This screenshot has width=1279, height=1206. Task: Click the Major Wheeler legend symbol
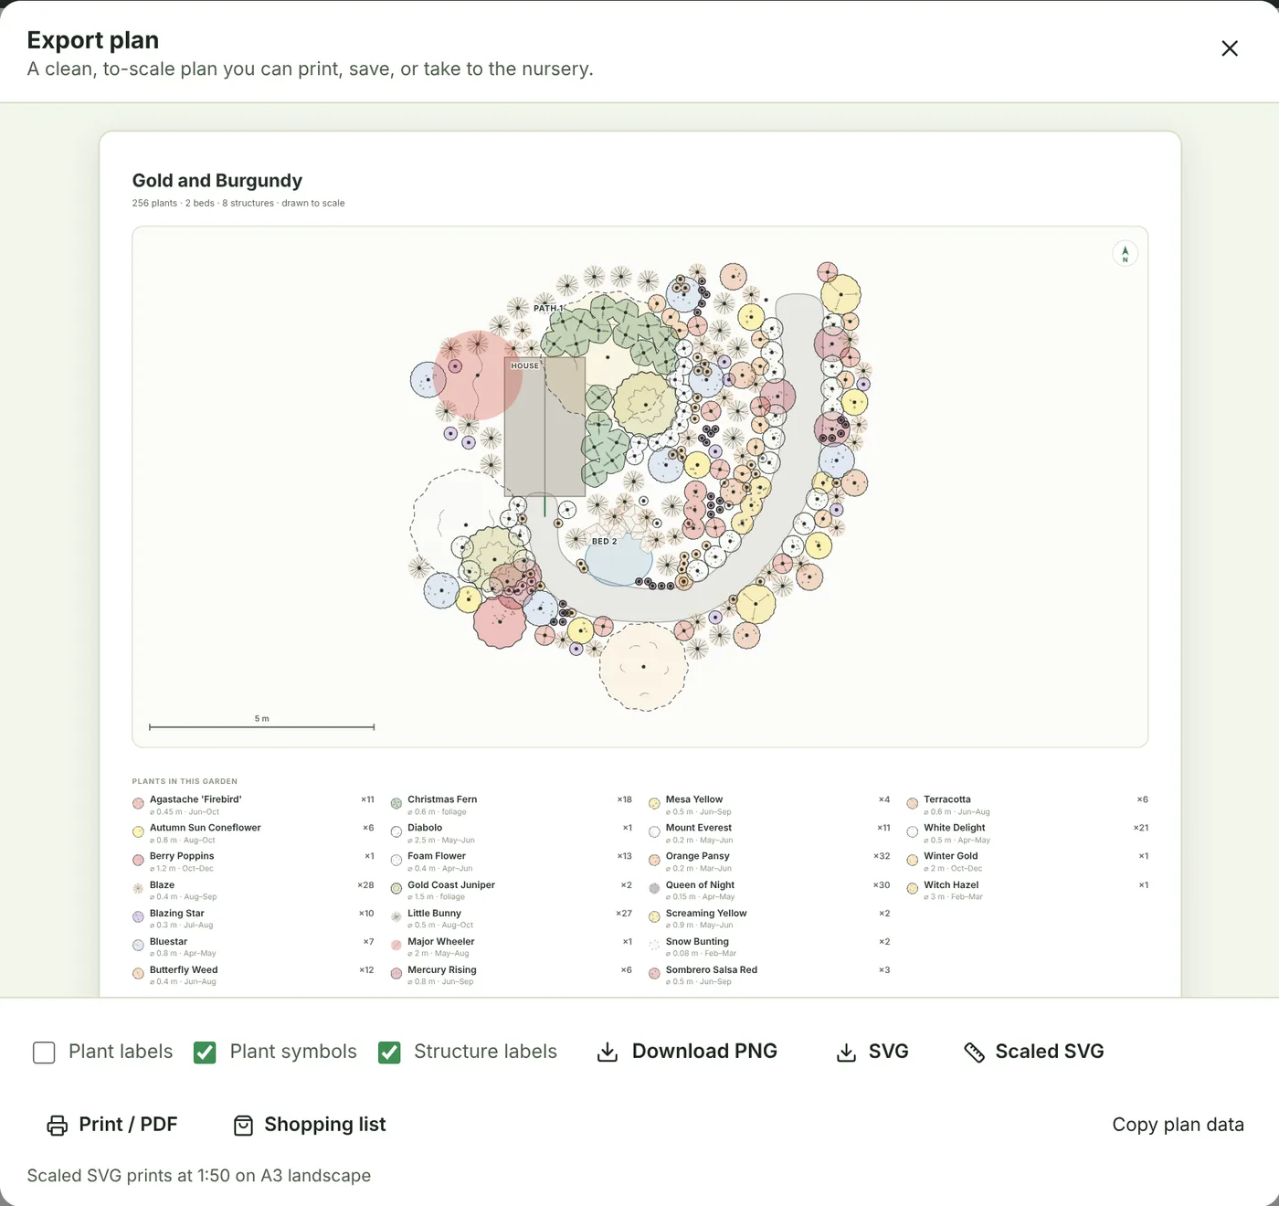(x=396, y=946)
